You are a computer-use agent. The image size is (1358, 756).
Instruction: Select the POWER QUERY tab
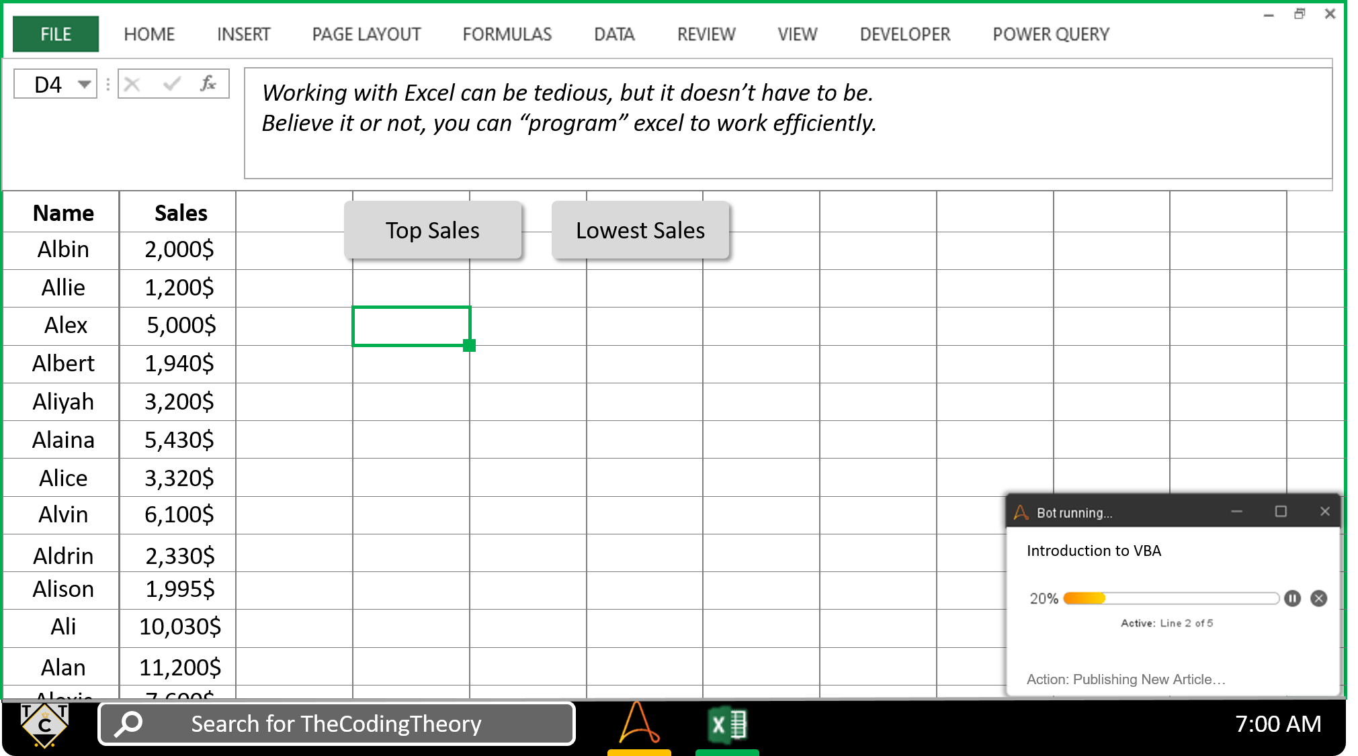pyautogui.click(x=1050, y=34)
